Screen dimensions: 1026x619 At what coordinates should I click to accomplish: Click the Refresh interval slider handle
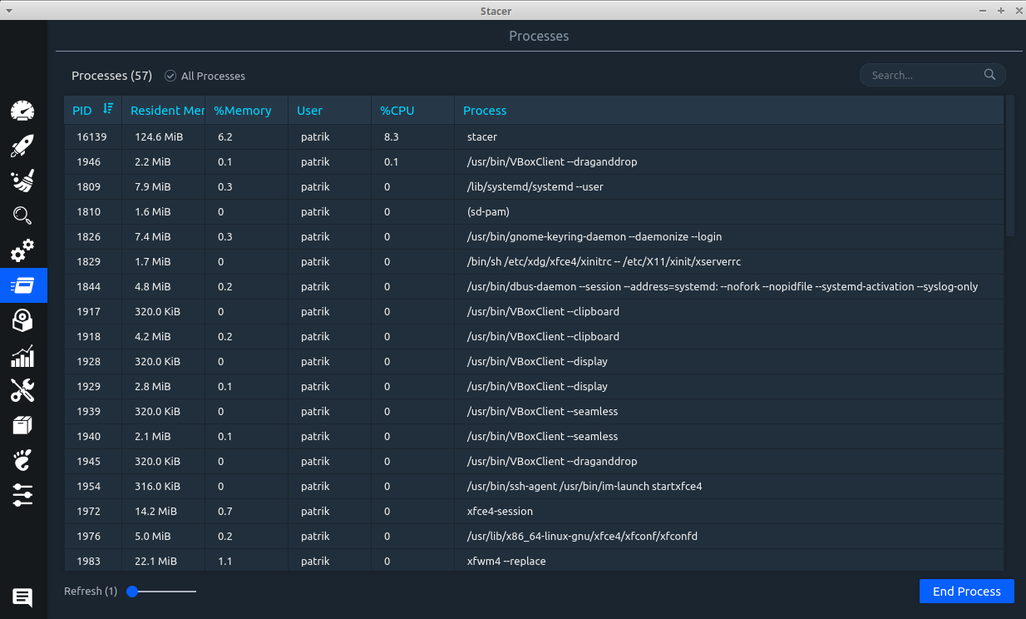[x=132, y=592]
